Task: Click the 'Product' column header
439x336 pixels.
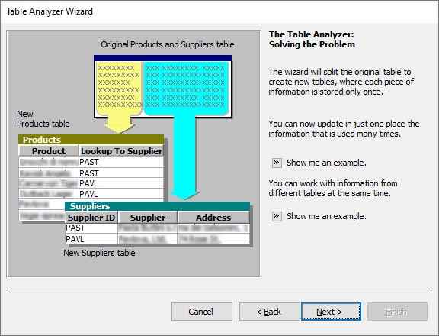Action: click(49, 151)
